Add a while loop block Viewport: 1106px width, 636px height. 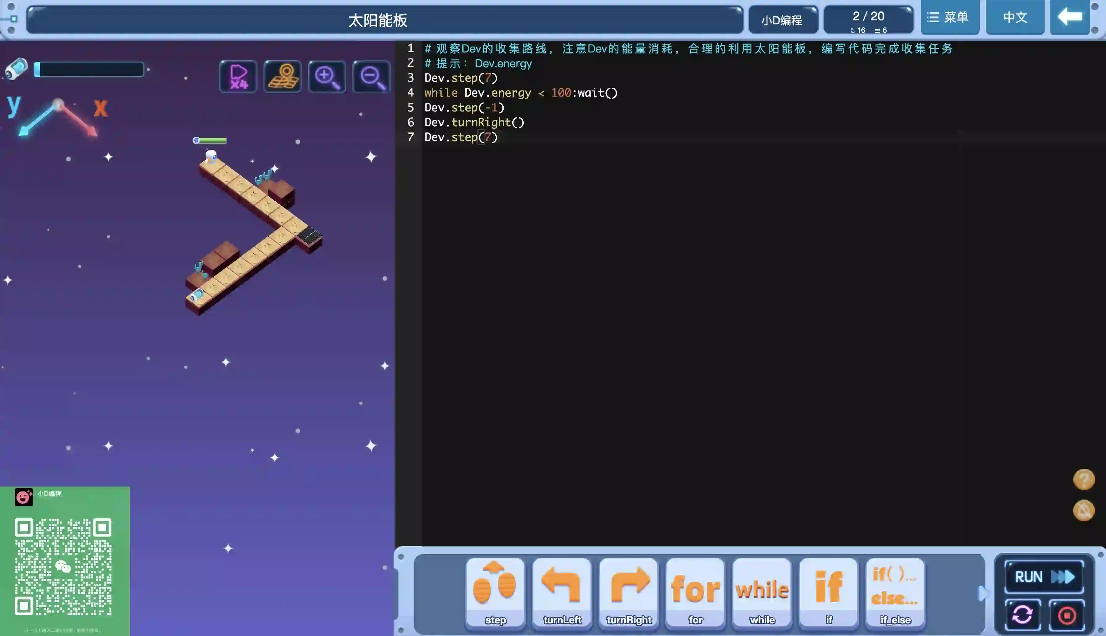click(x=762, y=592)
